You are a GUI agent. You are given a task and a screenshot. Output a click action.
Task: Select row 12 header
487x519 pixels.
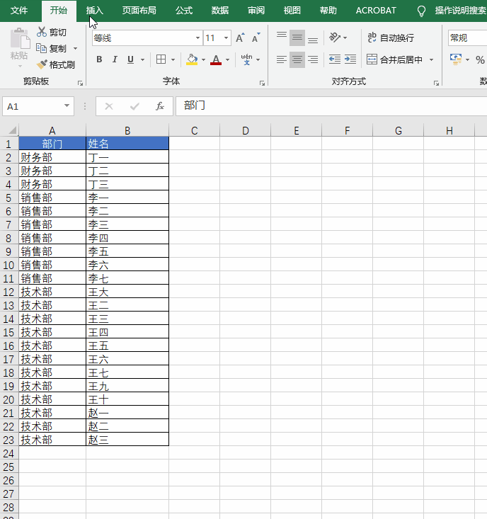9,292
